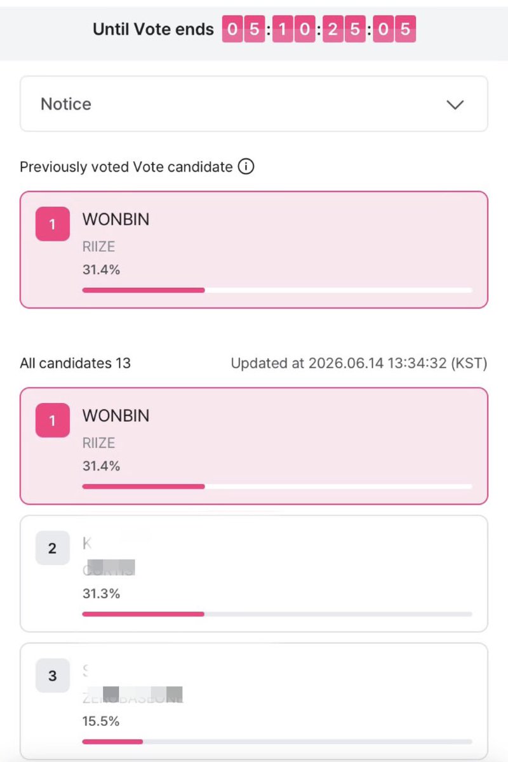Expand the Notice dropdown chevron
The width and height of the screenshot is (508, 762).
455,105
